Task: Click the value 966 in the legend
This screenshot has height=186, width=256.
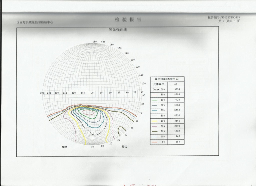Action: tap(178, 136)
